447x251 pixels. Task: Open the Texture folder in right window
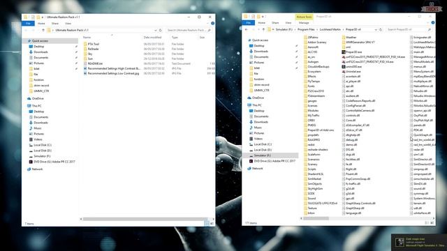(x=312, y=208)
